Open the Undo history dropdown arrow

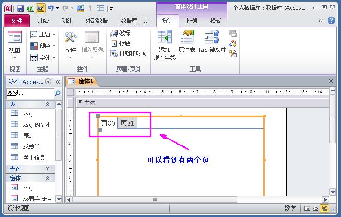tap(57, 8)
